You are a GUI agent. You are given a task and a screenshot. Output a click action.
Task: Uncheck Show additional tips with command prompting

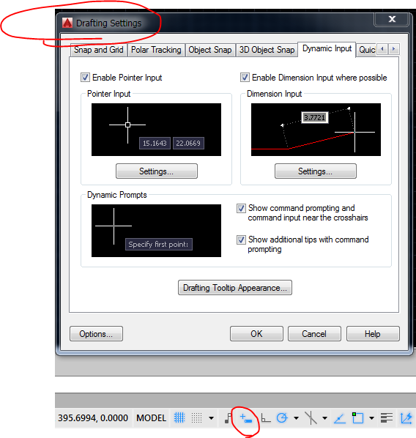(x=241, y=240)
